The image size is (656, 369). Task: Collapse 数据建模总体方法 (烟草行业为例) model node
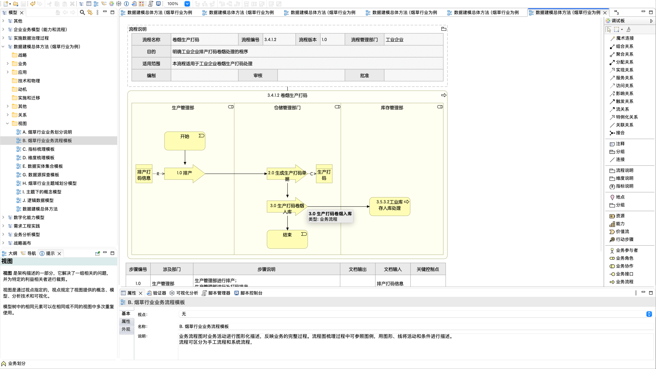coord(3,47)
